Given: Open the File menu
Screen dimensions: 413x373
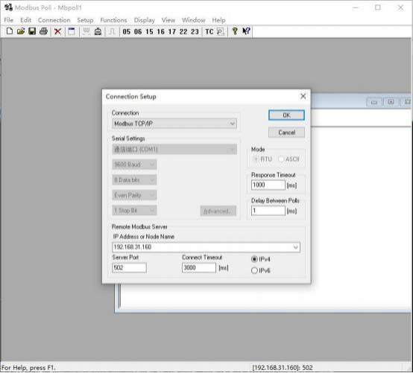Looking at the screenshot, I should [x=9, y=20].
